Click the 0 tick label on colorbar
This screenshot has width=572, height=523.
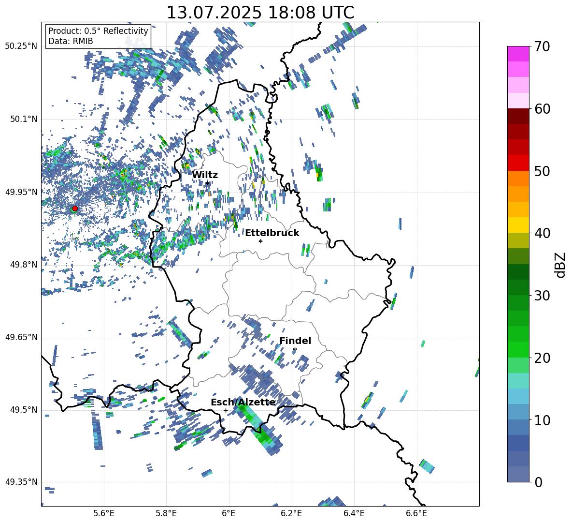tap(538, 482)
